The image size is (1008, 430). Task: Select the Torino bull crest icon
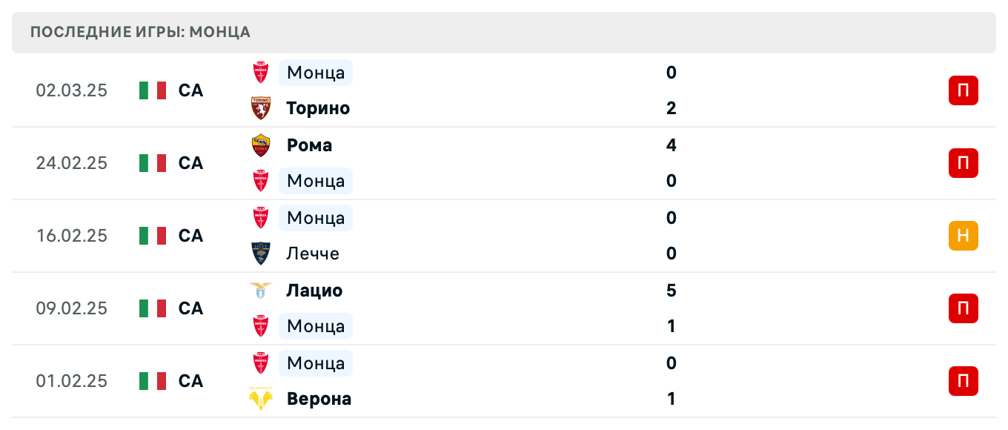[x=260, y=107]
